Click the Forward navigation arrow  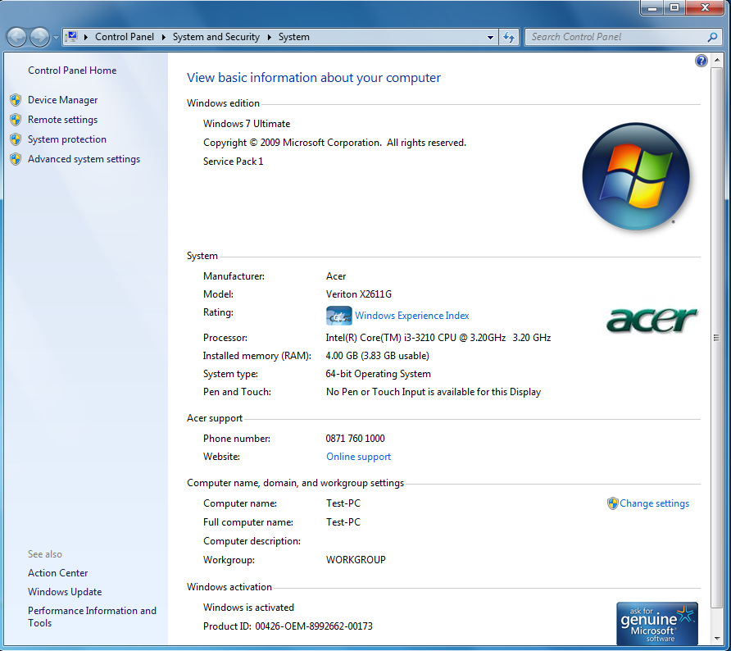(39, 38)
